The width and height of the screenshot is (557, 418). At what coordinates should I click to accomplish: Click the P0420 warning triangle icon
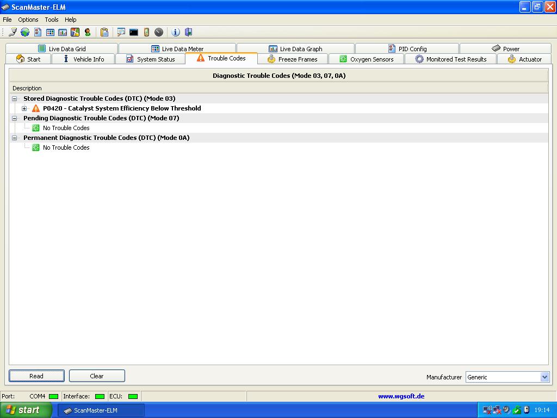36,108
